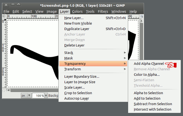Viewport: 183px width, 116px height.
Task: Toggle Quick Mask icon at bottom left
Action: point(4,91)
